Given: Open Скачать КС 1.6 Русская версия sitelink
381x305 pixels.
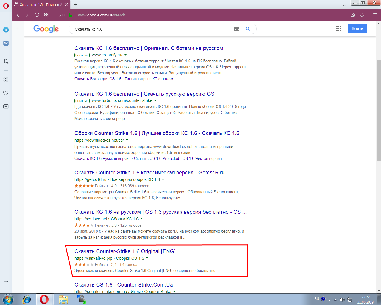Looking at the screenshot, I should pyautogui.click(x=102, y=158).
